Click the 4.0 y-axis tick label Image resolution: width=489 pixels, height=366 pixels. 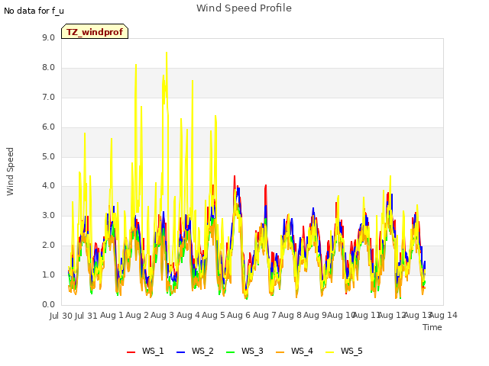point(48,186)
